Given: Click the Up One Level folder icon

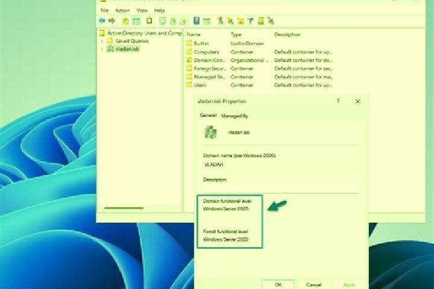Looking at the screenshot, I should tap(125, 21).
